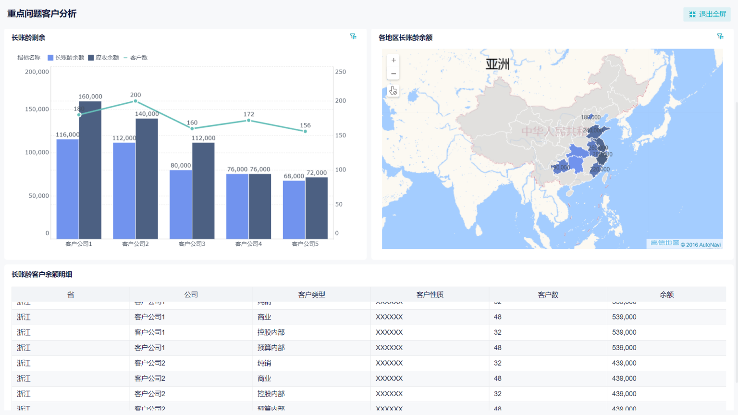This screenshot has width=738, height=415.
Task: Open filter icon on 长账龄剩余 chart
Action: click(353, 37)
